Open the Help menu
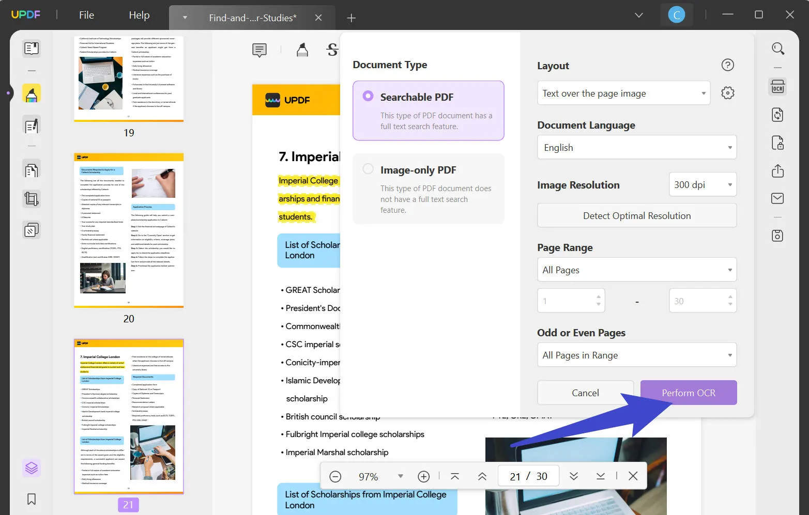Image resolution: width=809 pixels, height=515 pixels. click(139, 15)
